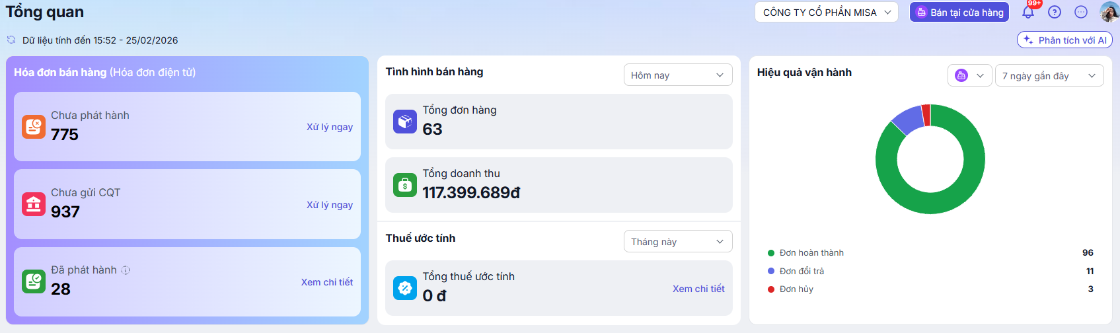The width and height of the screenshot is (1120, 333).
Task: Open Xem chi tiết for Tổng thuế ước tính
Action: tap(698, 289)
